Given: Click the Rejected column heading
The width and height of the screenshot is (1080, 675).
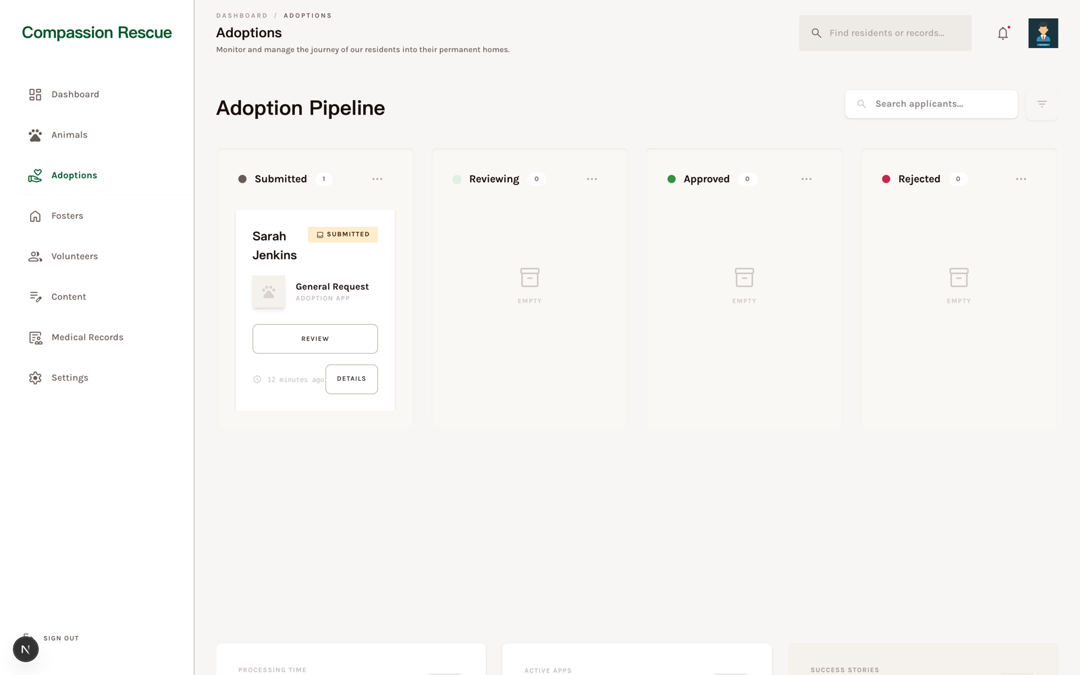Looking at the screenshot, I should pos(919,179).
